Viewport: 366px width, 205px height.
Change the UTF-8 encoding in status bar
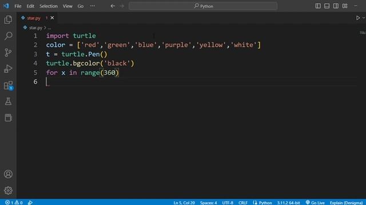pos(228,203)
